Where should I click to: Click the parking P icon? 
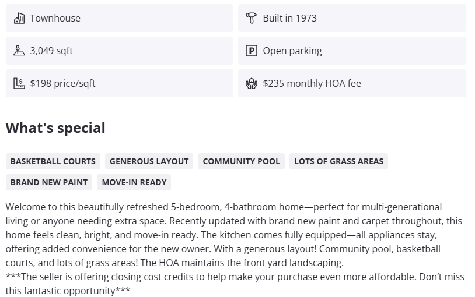pos(252,51)
